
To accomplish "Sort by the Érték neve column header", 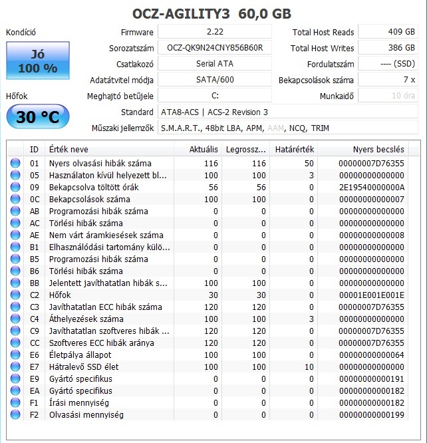I will pos(109,149).
